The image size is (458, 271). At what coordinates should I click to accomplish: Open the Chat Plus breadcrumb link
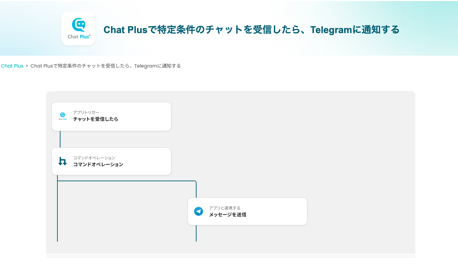(x=12, y=66)
